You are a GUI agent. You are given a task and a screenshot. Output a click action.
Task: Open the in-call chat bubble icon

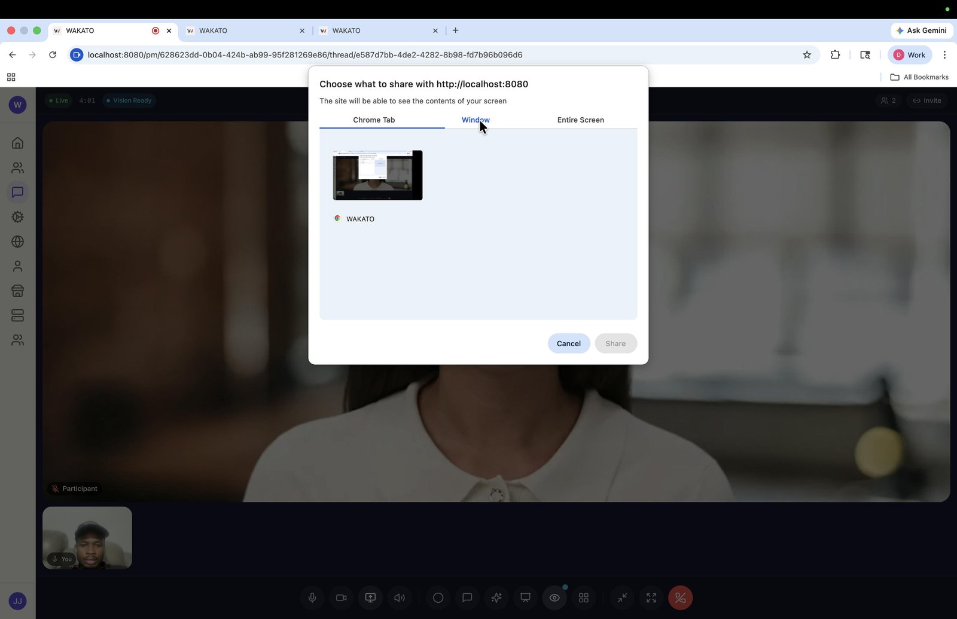[467, 597]
